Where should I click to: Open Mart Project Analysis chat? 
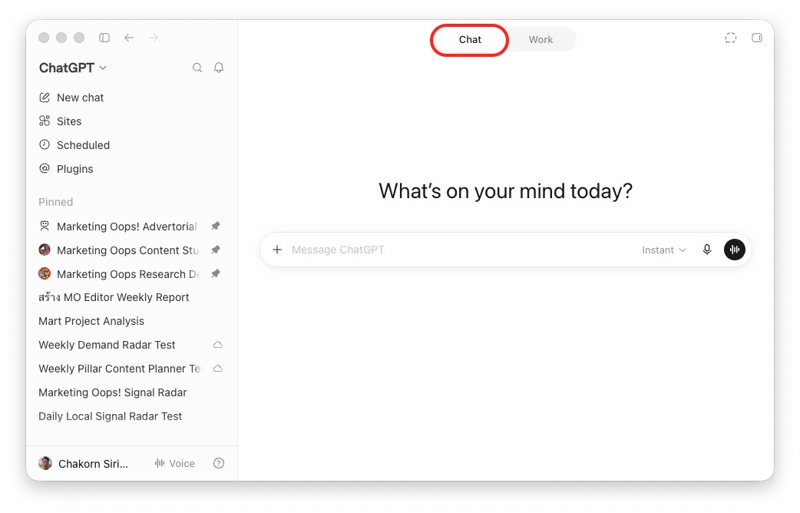[x=91, y=321]
